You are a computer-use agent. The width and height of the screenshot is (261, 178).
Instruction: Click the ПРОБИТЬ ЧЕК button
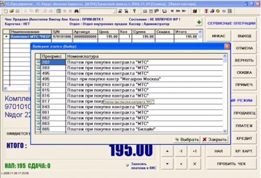coord(231,164)
